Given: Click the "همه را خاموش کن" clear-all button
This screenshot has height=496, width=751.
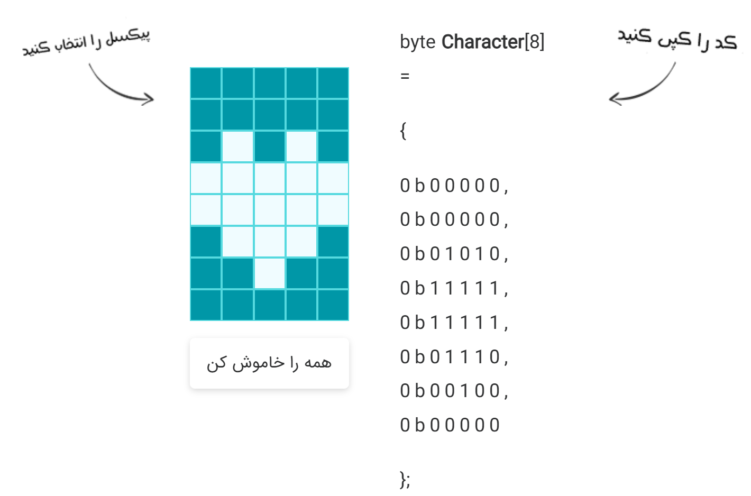Looking at the screenshot, I should click(269, 363).
